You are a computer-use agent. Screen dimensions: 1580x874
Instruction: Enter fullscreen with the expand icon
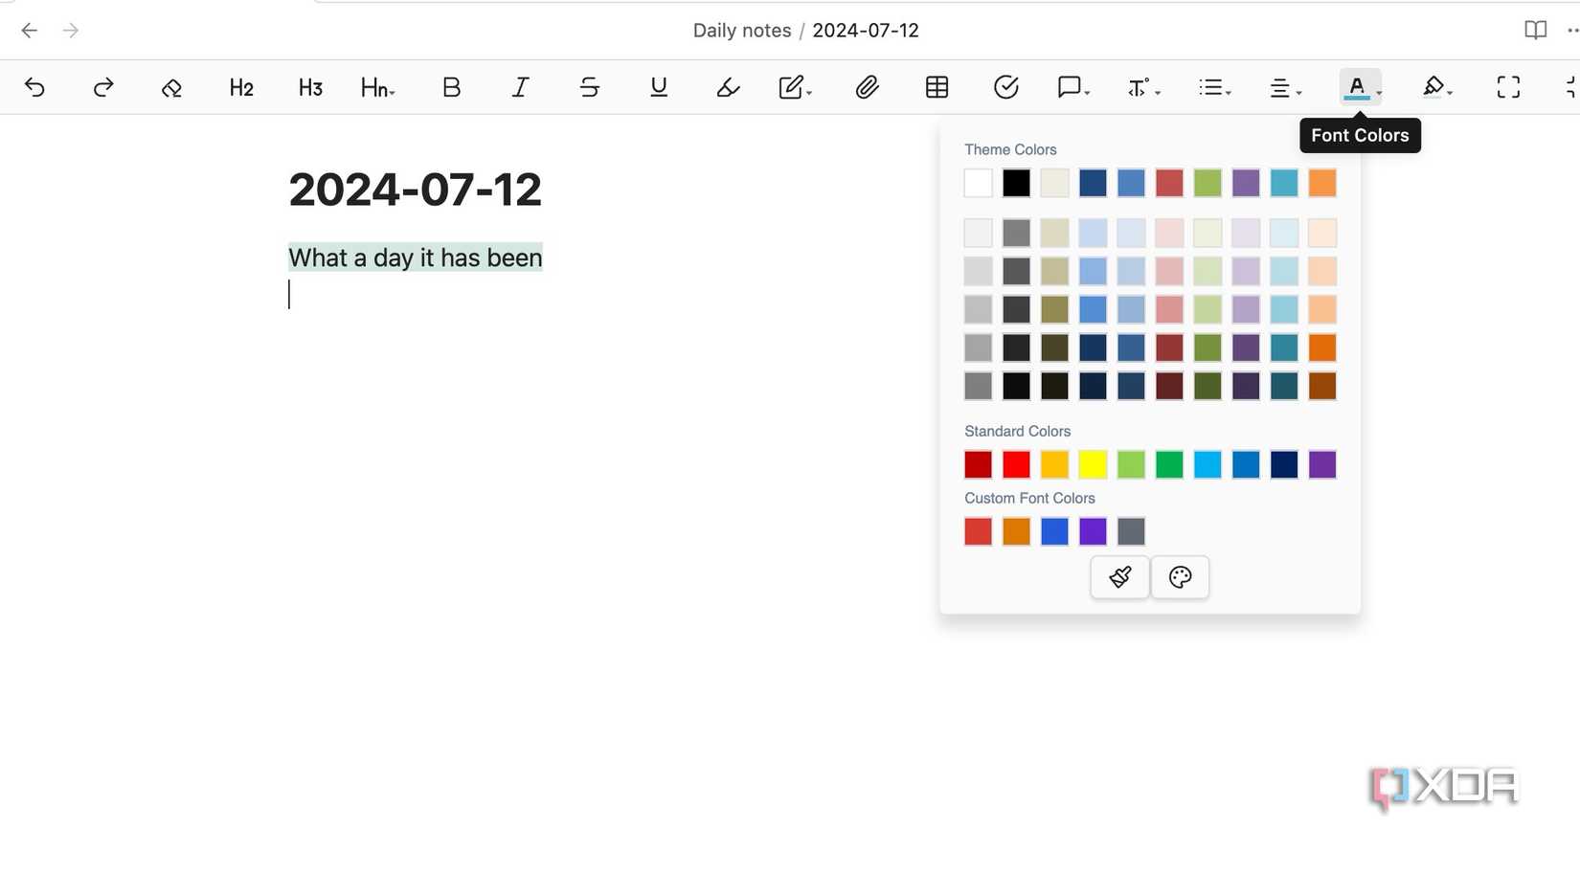(x=1508, y=87)
